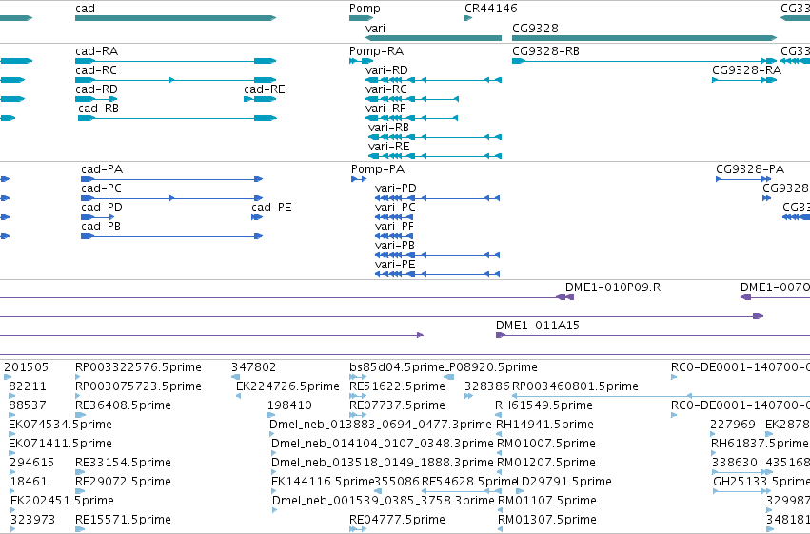Select the vari-PB protein feature
Image resolution: width=810 pixels, height=534 pixels.
[438, 256]
